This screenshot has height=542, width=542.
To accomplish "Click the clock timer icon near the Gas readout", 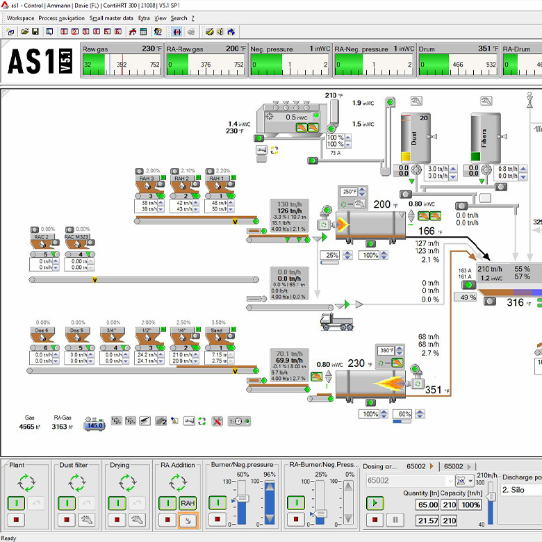I will point(237,421).
